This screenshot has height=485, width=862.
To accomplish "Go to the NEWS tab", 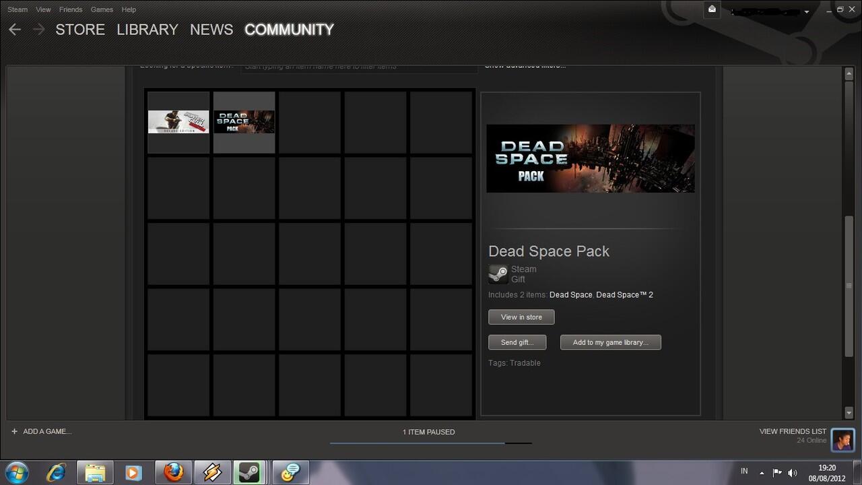I will pos(211,30).
